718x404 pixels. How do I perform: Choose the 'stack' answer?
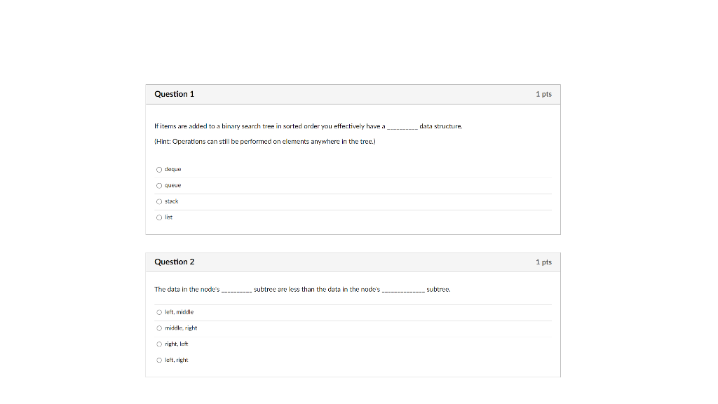point(159,201)
